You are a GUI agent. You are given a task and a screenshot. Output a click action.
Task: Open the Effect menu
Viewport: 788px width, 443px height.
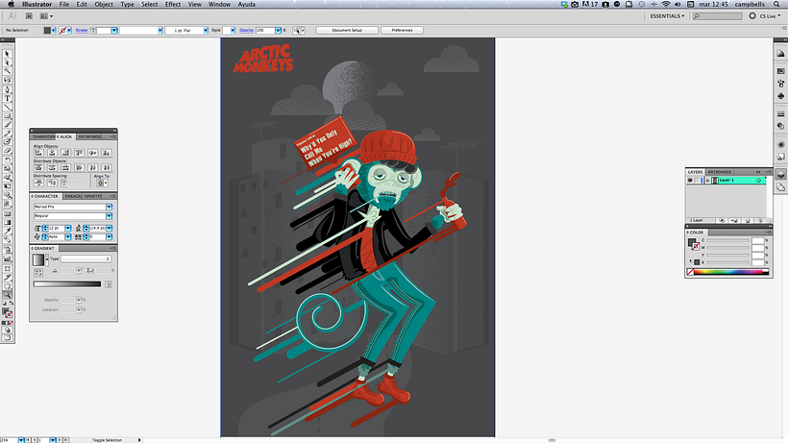173,4
